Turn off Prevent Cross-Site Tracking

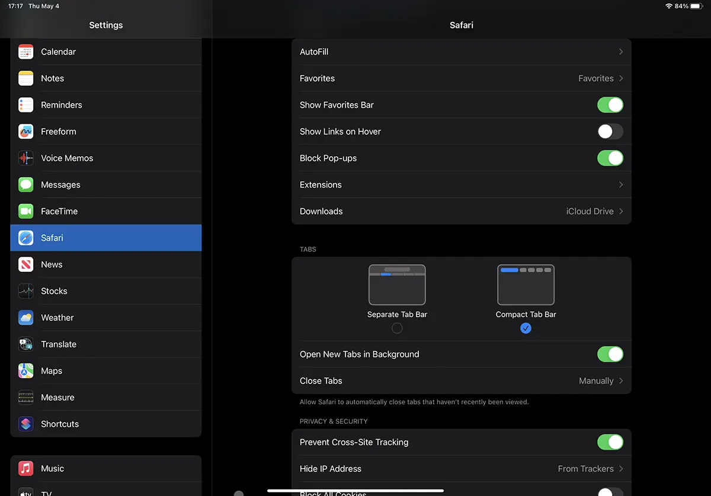(x=610, y=442)
